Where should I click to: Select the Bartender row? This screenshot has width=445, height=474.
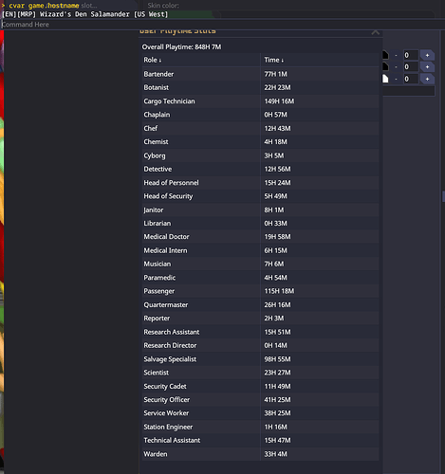click(x=260, y=74)
